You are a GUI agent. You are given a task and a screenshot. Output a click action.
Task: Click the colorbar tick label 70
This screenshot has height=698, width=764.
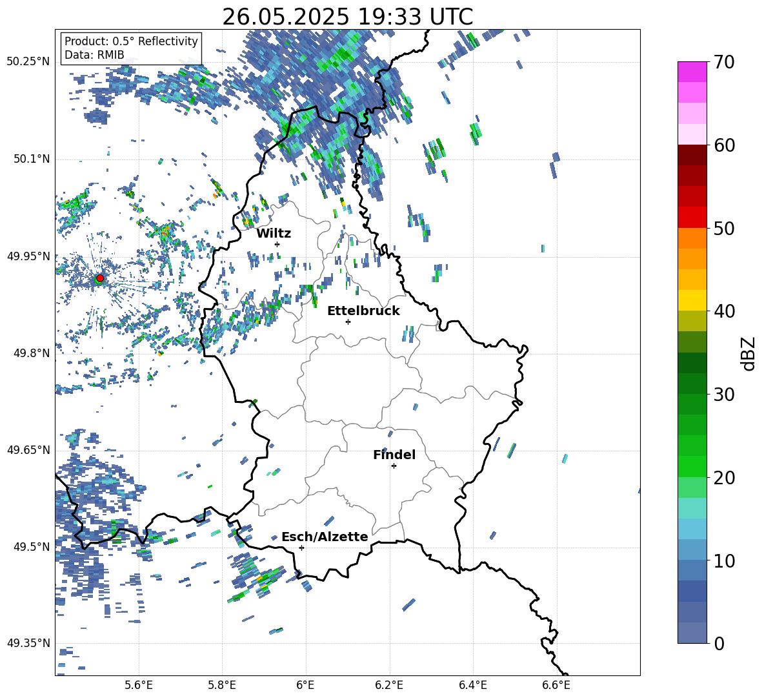tap(725, 63)
